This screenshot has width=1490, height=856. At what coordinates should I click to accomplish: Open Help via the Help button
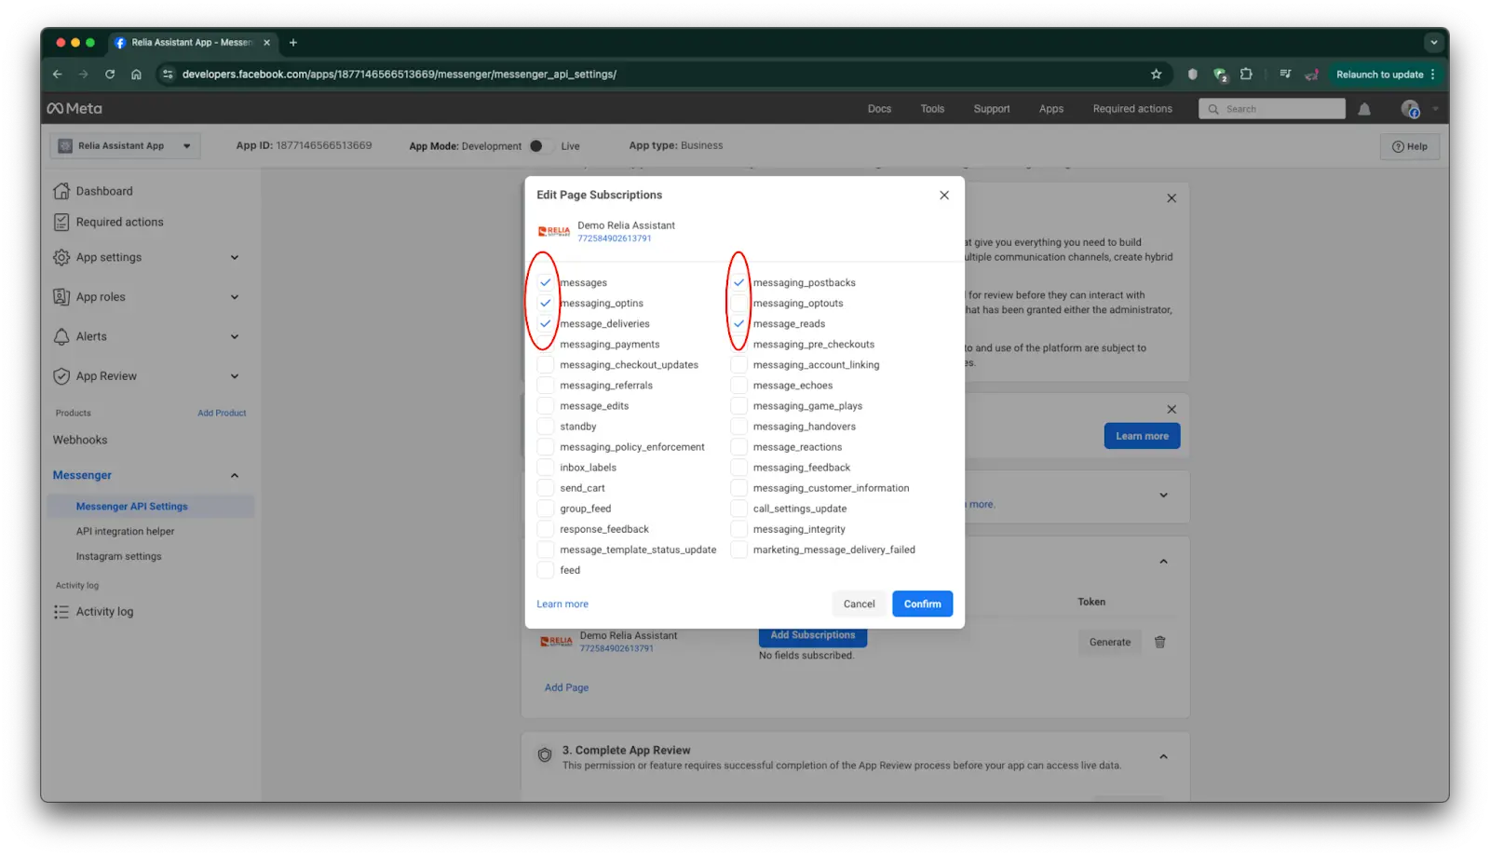tap(1409, 146)
